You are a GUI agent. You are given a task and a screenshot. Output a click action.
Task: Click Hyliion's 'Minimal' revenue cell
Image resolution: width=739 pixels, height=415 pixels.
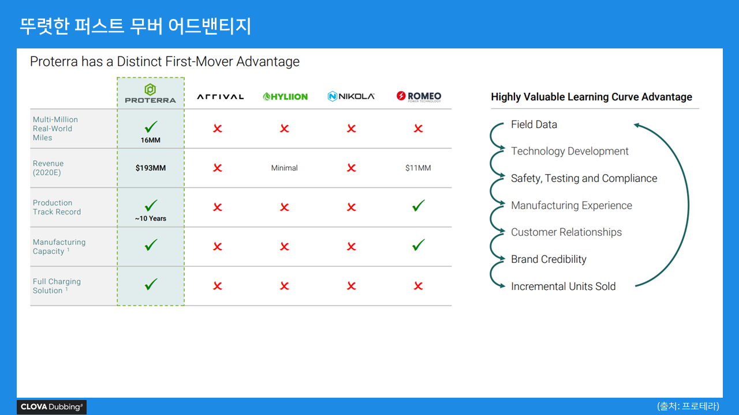point(285,168)
